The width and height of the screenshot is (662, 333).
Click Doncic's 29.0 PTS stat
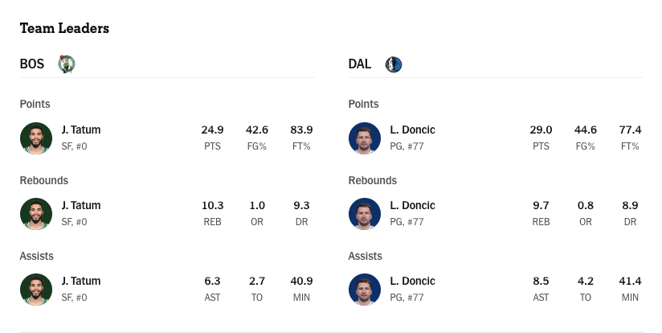541,129
